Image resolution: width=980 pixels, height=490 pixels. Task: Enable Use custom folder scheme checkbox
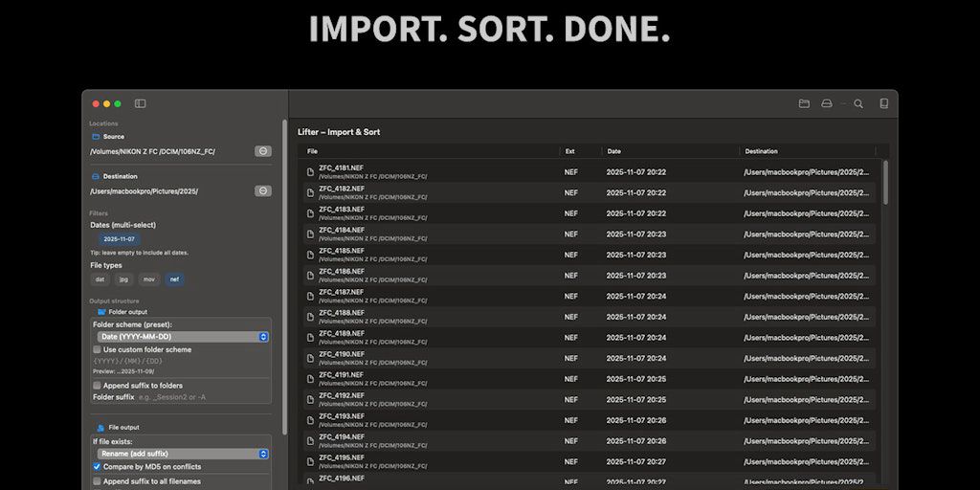[97, 349]
